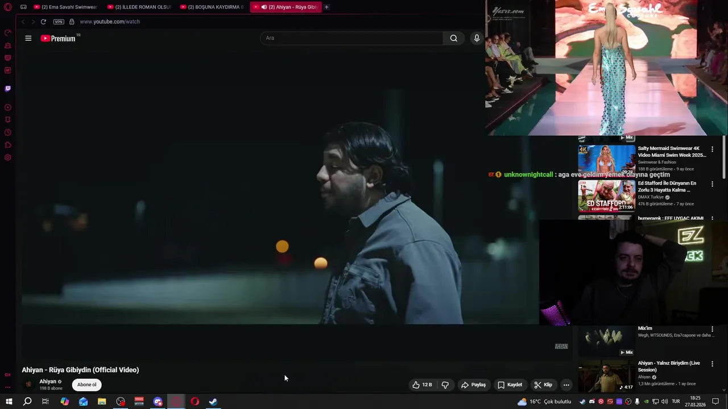Open options for Mix'im playlist
728x409 pixels.
[x=712, y=329]
